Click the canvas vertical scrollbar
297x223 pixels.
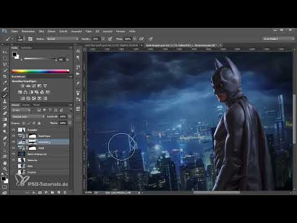coord(295,119)
